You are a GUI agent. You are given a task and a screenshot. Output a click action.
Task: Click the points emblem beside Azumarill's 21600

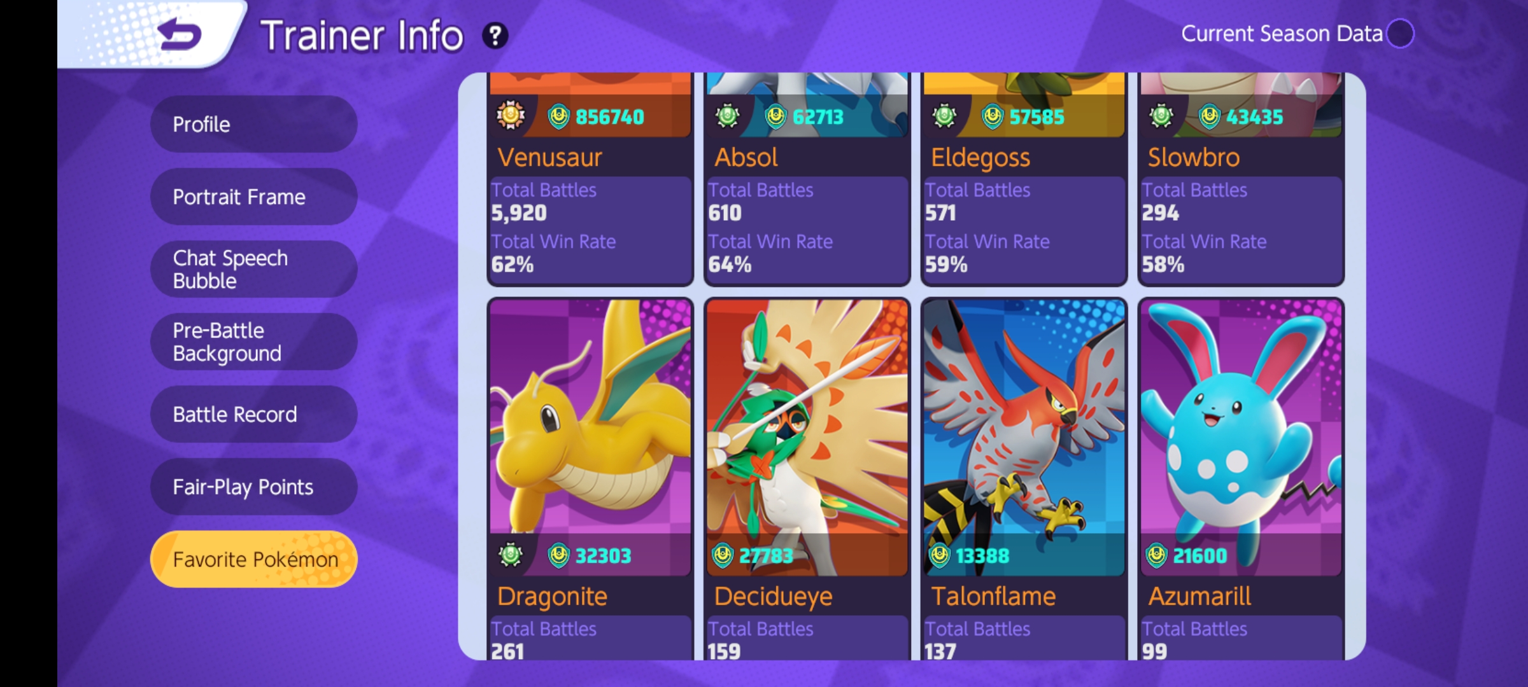click(x=1156, y=555)
